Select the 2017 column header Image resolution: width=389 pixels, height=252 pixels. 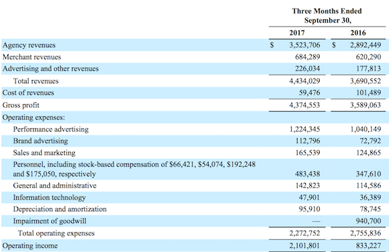(x=297, y=33)
